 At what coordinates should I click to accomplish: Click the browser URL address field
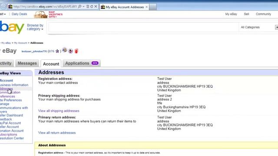(45, 6)
